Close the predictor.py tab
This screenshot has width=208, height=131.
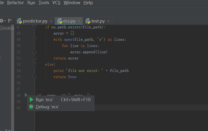click(51, 21)
